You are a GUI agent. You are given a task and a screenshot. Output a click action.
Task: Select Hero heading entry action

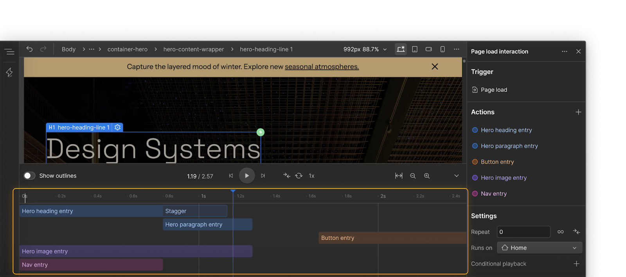[x=506, y=130]
